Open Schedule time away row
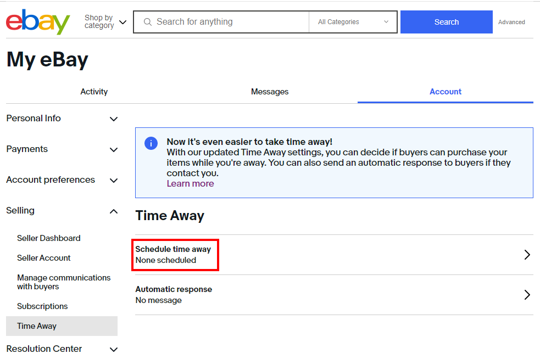 (x=334, y=255)
